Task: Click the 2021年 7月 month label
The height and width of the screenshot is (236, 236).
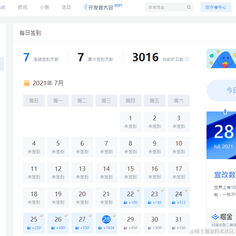Action: pos(48,83)
